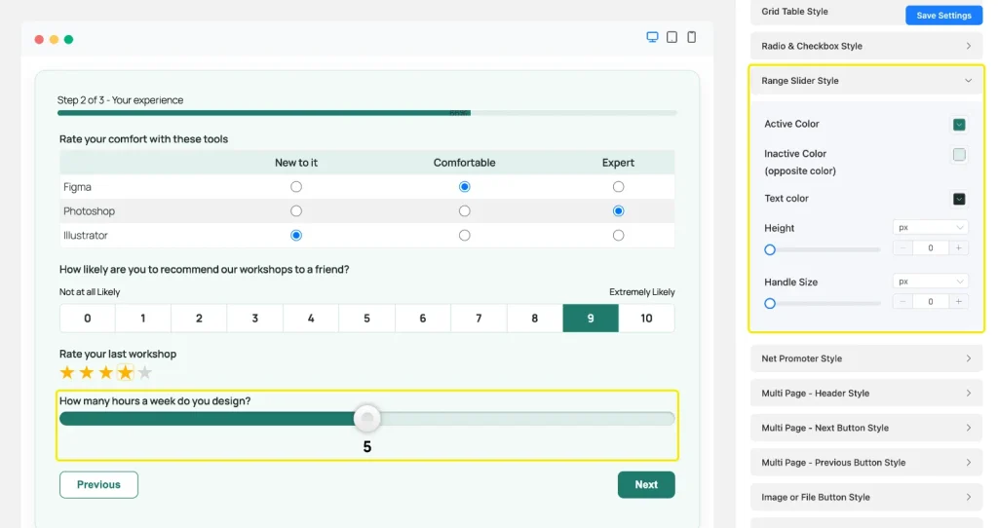Open Handle Size unit px dropdown

[x=930, y=282]
